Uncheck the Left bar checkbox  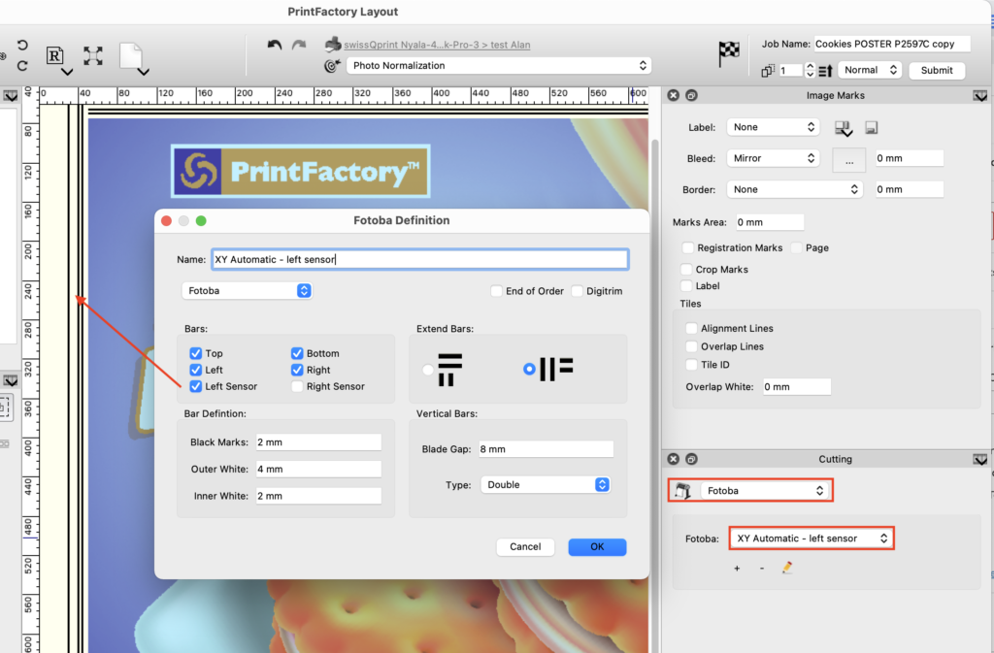pyautogui.click(x=196, y=370)
